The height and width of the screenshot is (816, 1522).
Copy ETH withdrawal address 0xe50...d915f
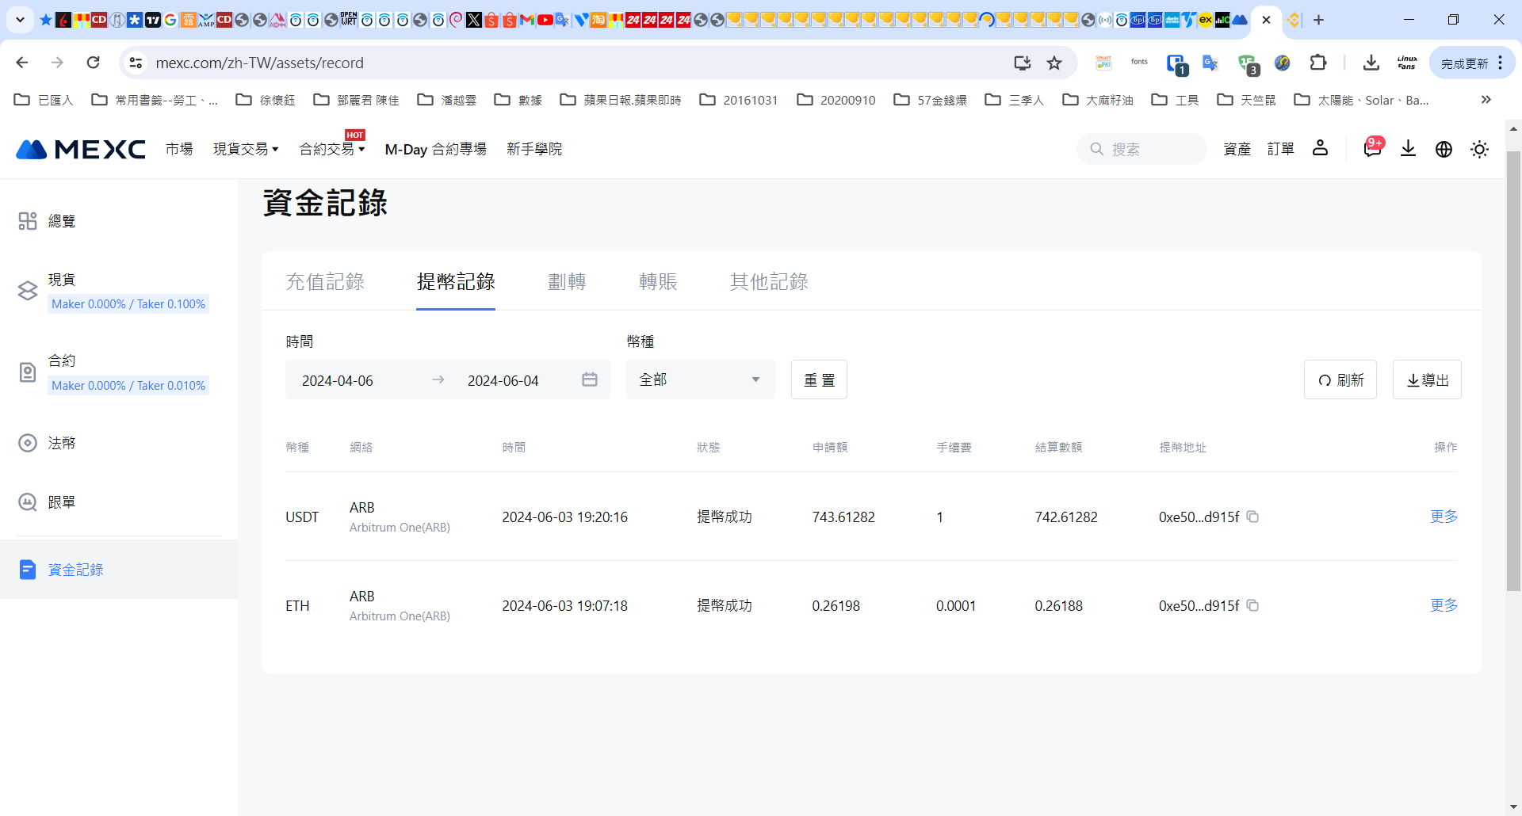pos(1252,605)
